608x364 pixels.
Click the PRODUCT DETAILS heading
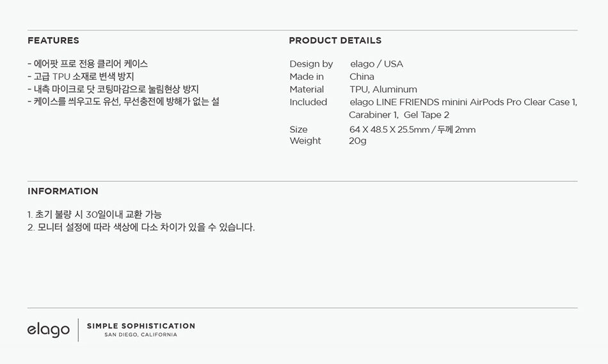click(335, 40)
